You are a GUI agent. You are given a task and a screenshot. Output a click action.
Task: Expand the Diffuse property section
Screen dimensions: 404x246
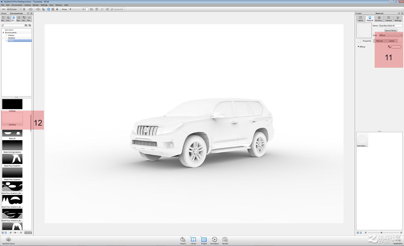pyautogui.click(x=358, y=47)
